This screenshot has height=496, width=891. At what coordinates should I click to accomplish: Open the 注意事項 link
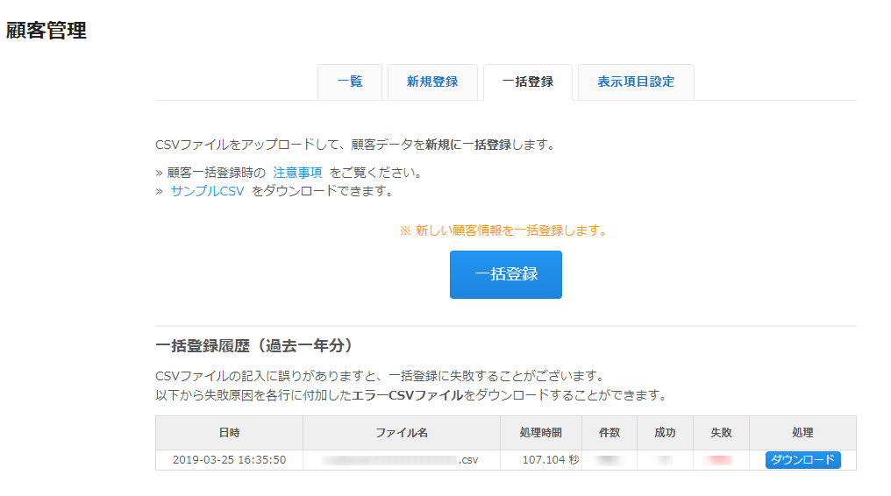[x=297, y=173]
